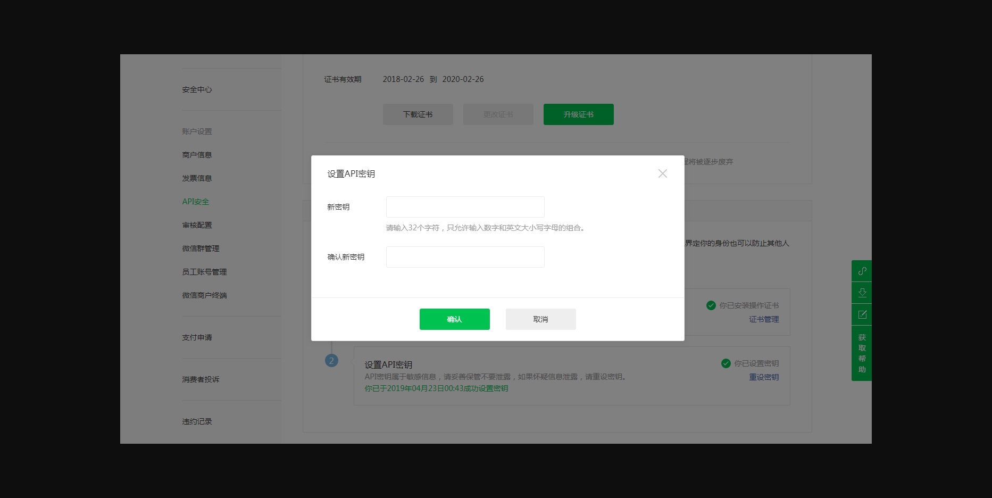This screenshot has width=992, height=498.
Task: Click the download arrow icon in the side toolbar
Action: coord(862,293)
